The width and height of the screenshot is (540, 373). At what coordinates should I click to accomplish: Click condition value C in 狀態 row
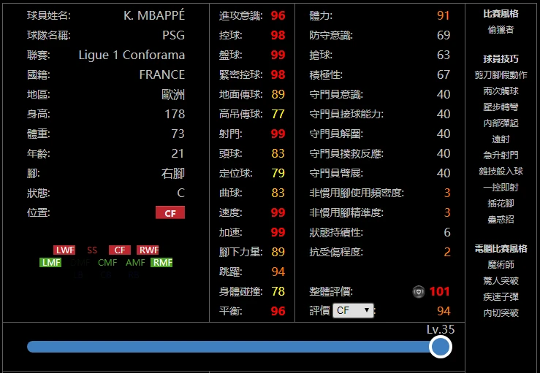click(x=180, y=193)
